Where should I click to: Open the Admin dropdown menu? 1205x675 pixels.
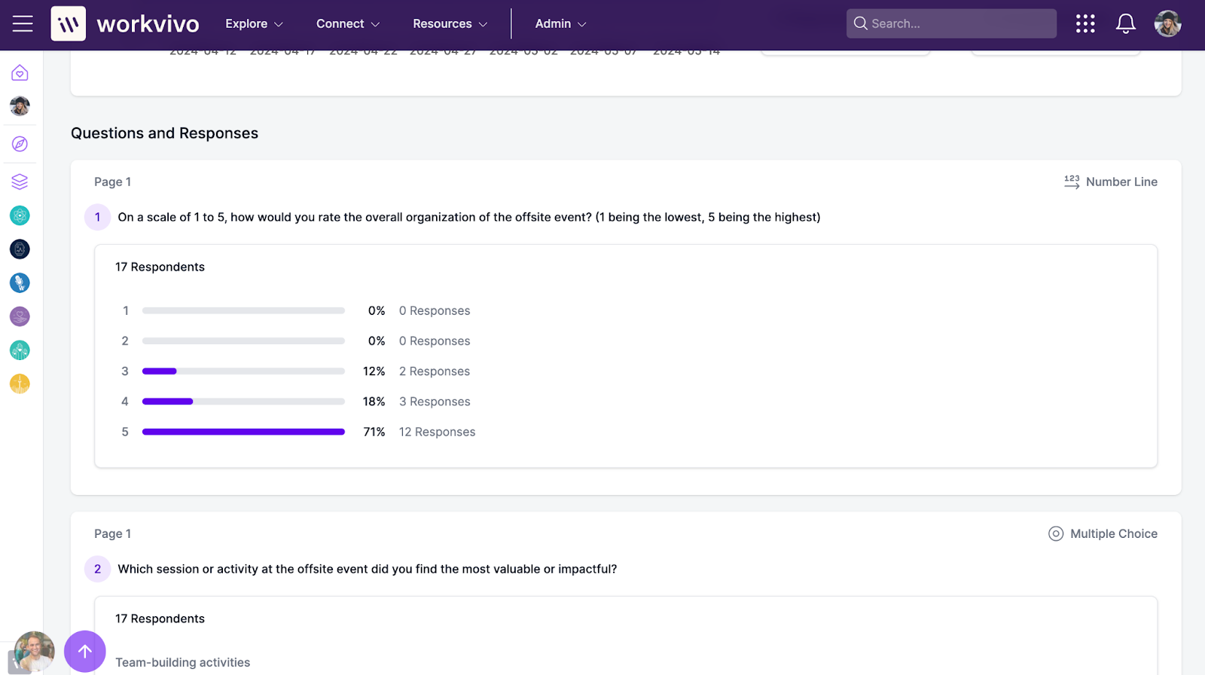560,24
